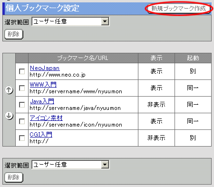This screenshot has width=214, height=187.
Task: Click 表示 in the アイコン素材 row
Action: click(x=156, y=121)
